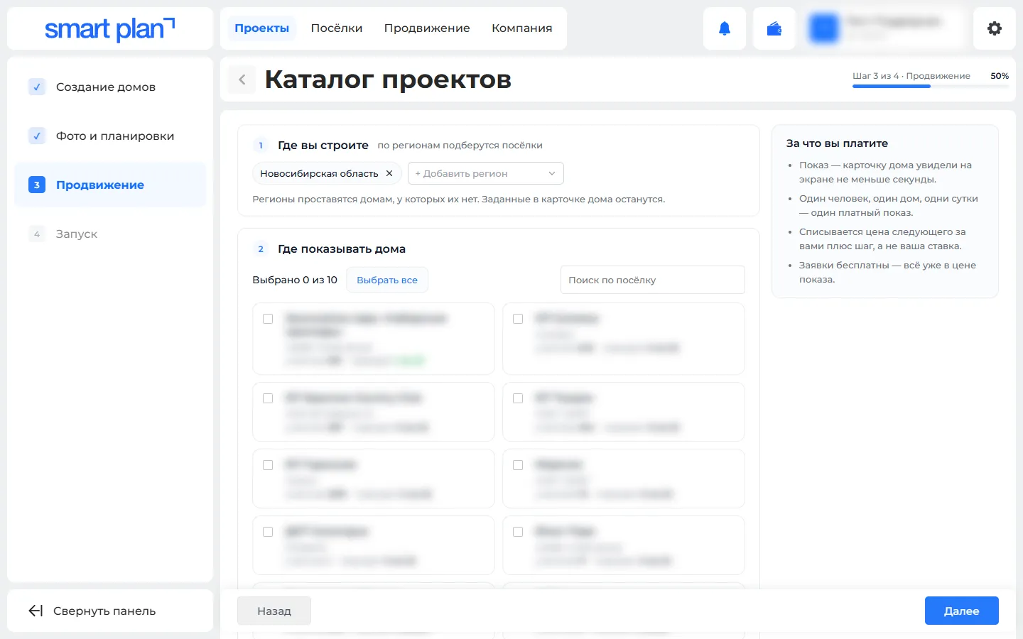Open notifications via the bell icon
The height and width of the screenshot is (639, 1023).
pos(725,28)
